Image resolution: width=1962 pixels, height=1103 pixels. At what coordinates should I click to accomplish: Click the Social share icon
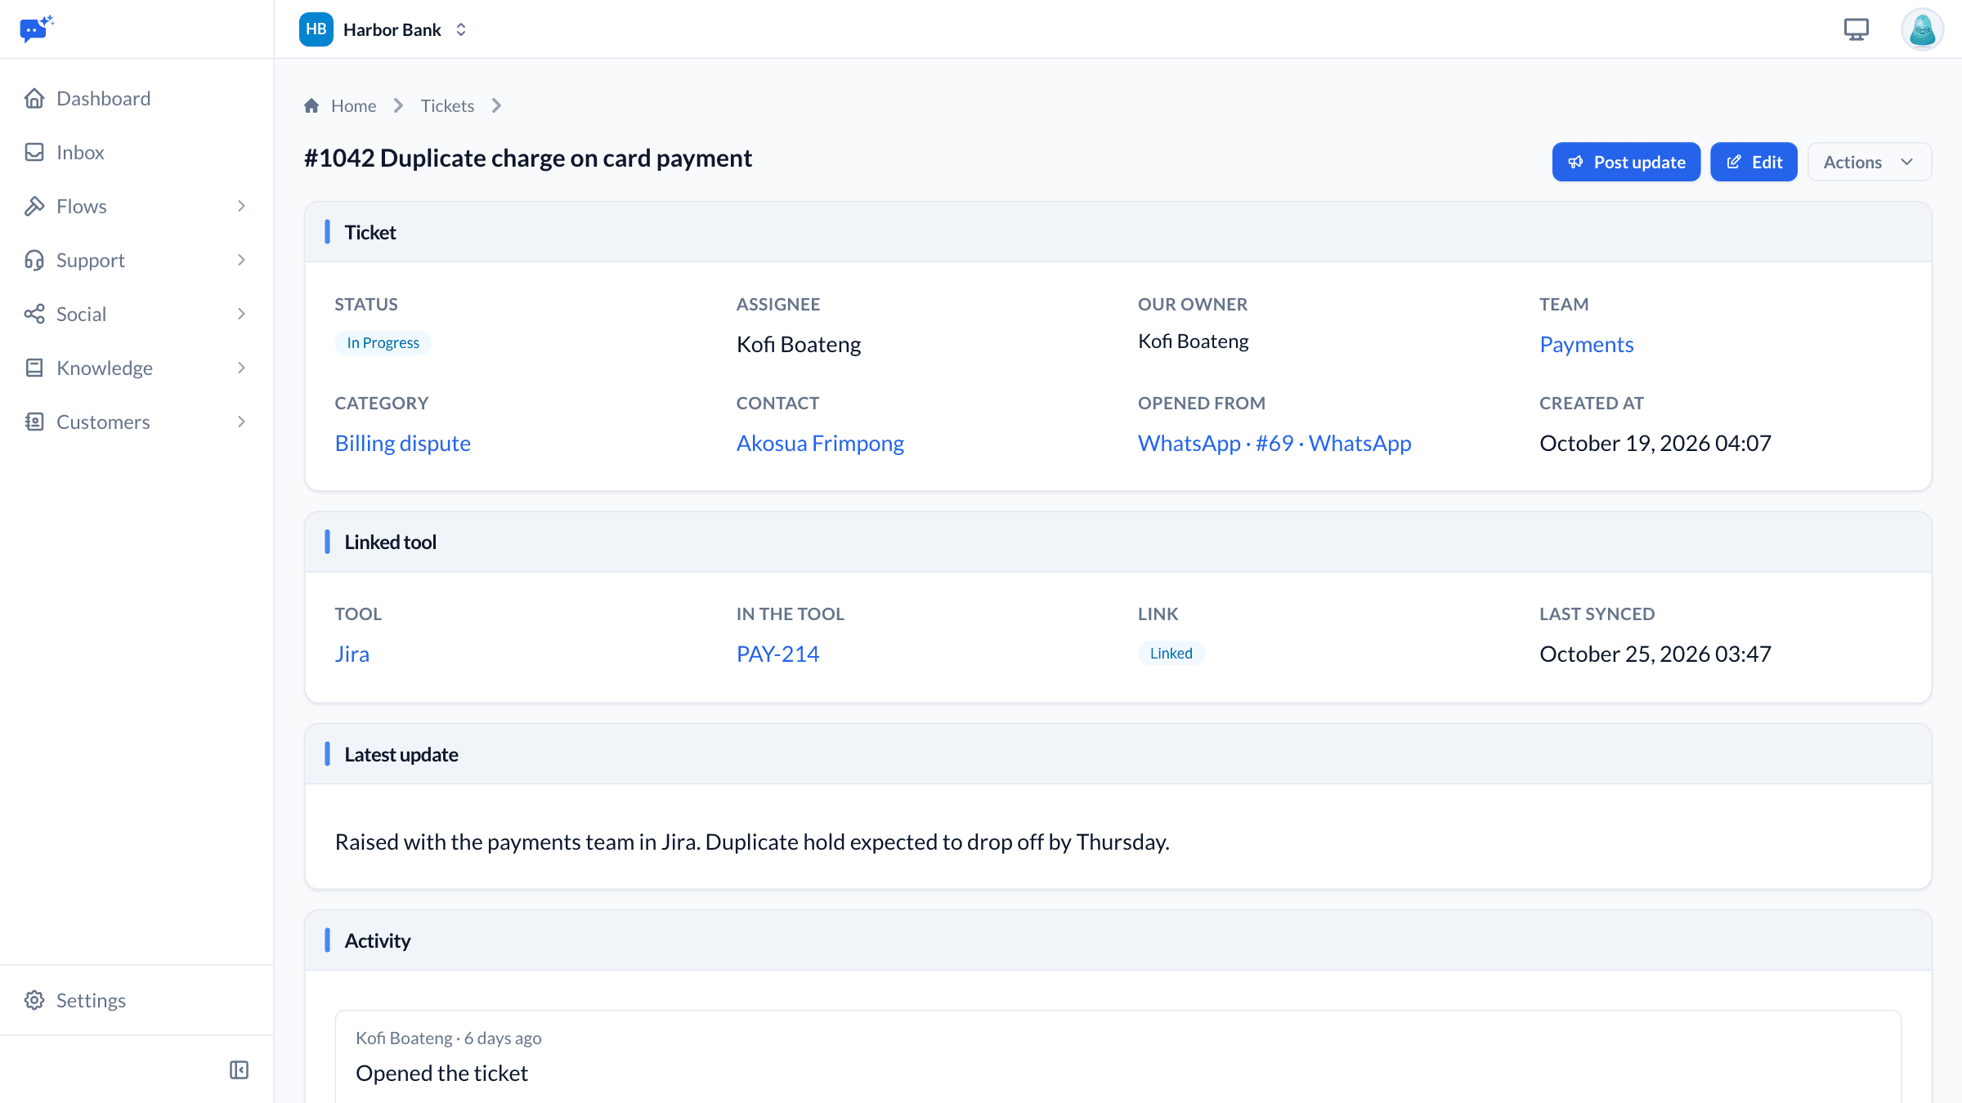click(34, 314)
